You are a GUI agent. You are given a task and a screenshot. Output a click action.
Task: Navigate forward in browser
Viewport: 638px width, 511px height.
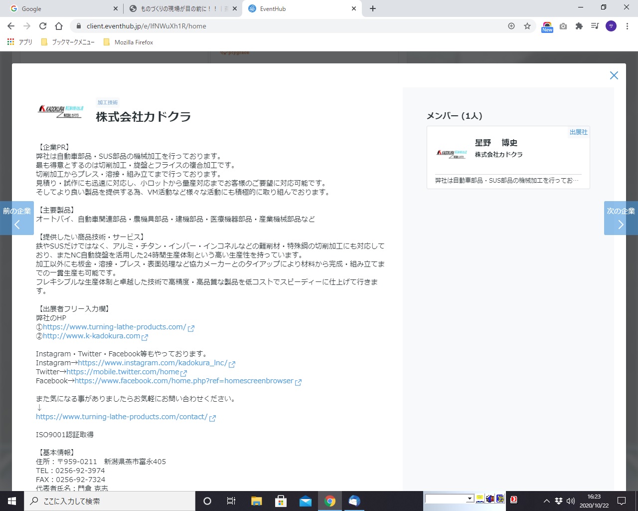pos(27,26)
